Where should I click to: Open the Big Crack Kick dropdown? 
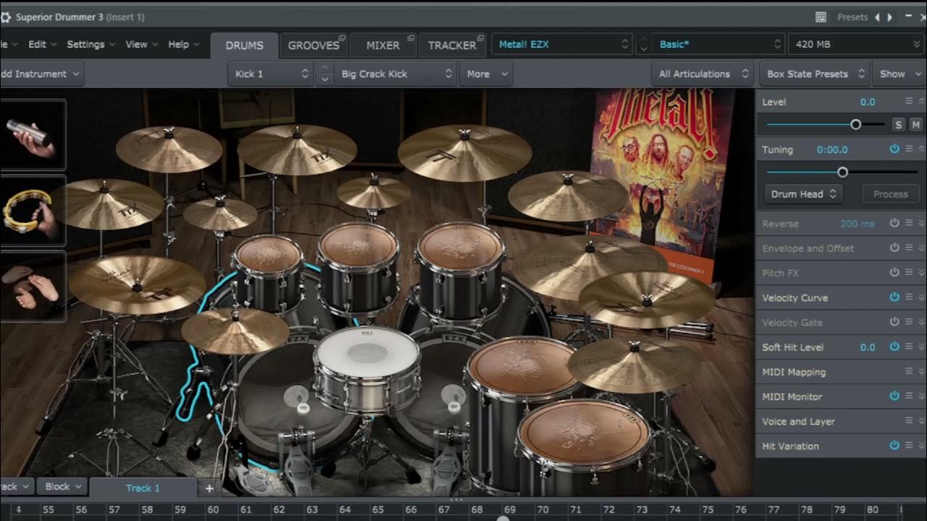[x=395, y=74]
